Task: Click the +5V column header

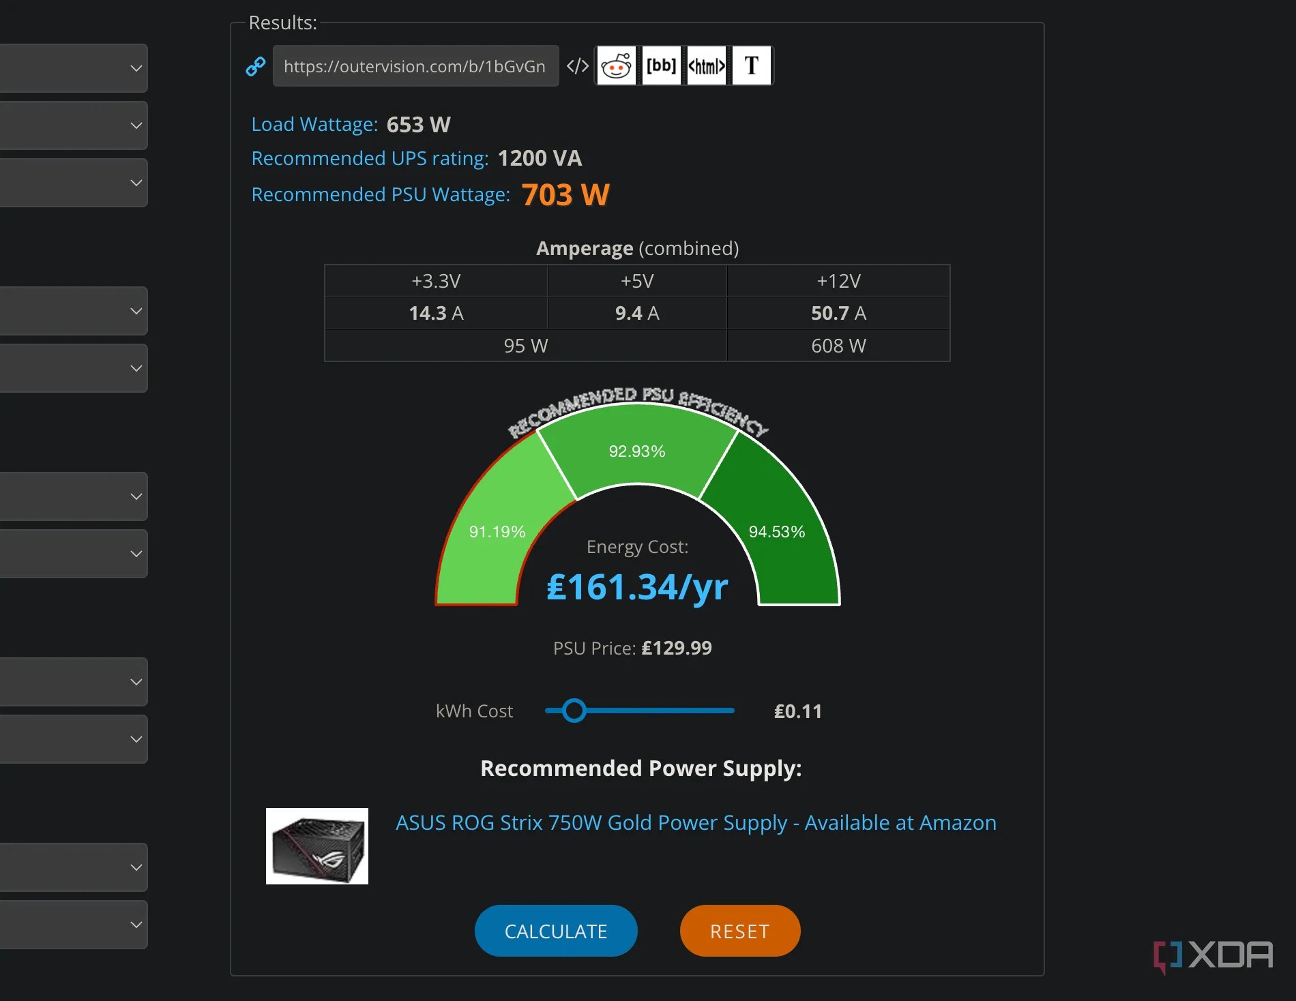Action: point(637,281)
